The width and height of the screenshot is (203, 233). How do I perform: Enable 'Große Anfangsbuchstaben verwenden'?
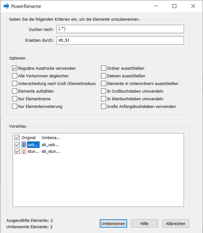pyautogui.click(x=104, y=106)
